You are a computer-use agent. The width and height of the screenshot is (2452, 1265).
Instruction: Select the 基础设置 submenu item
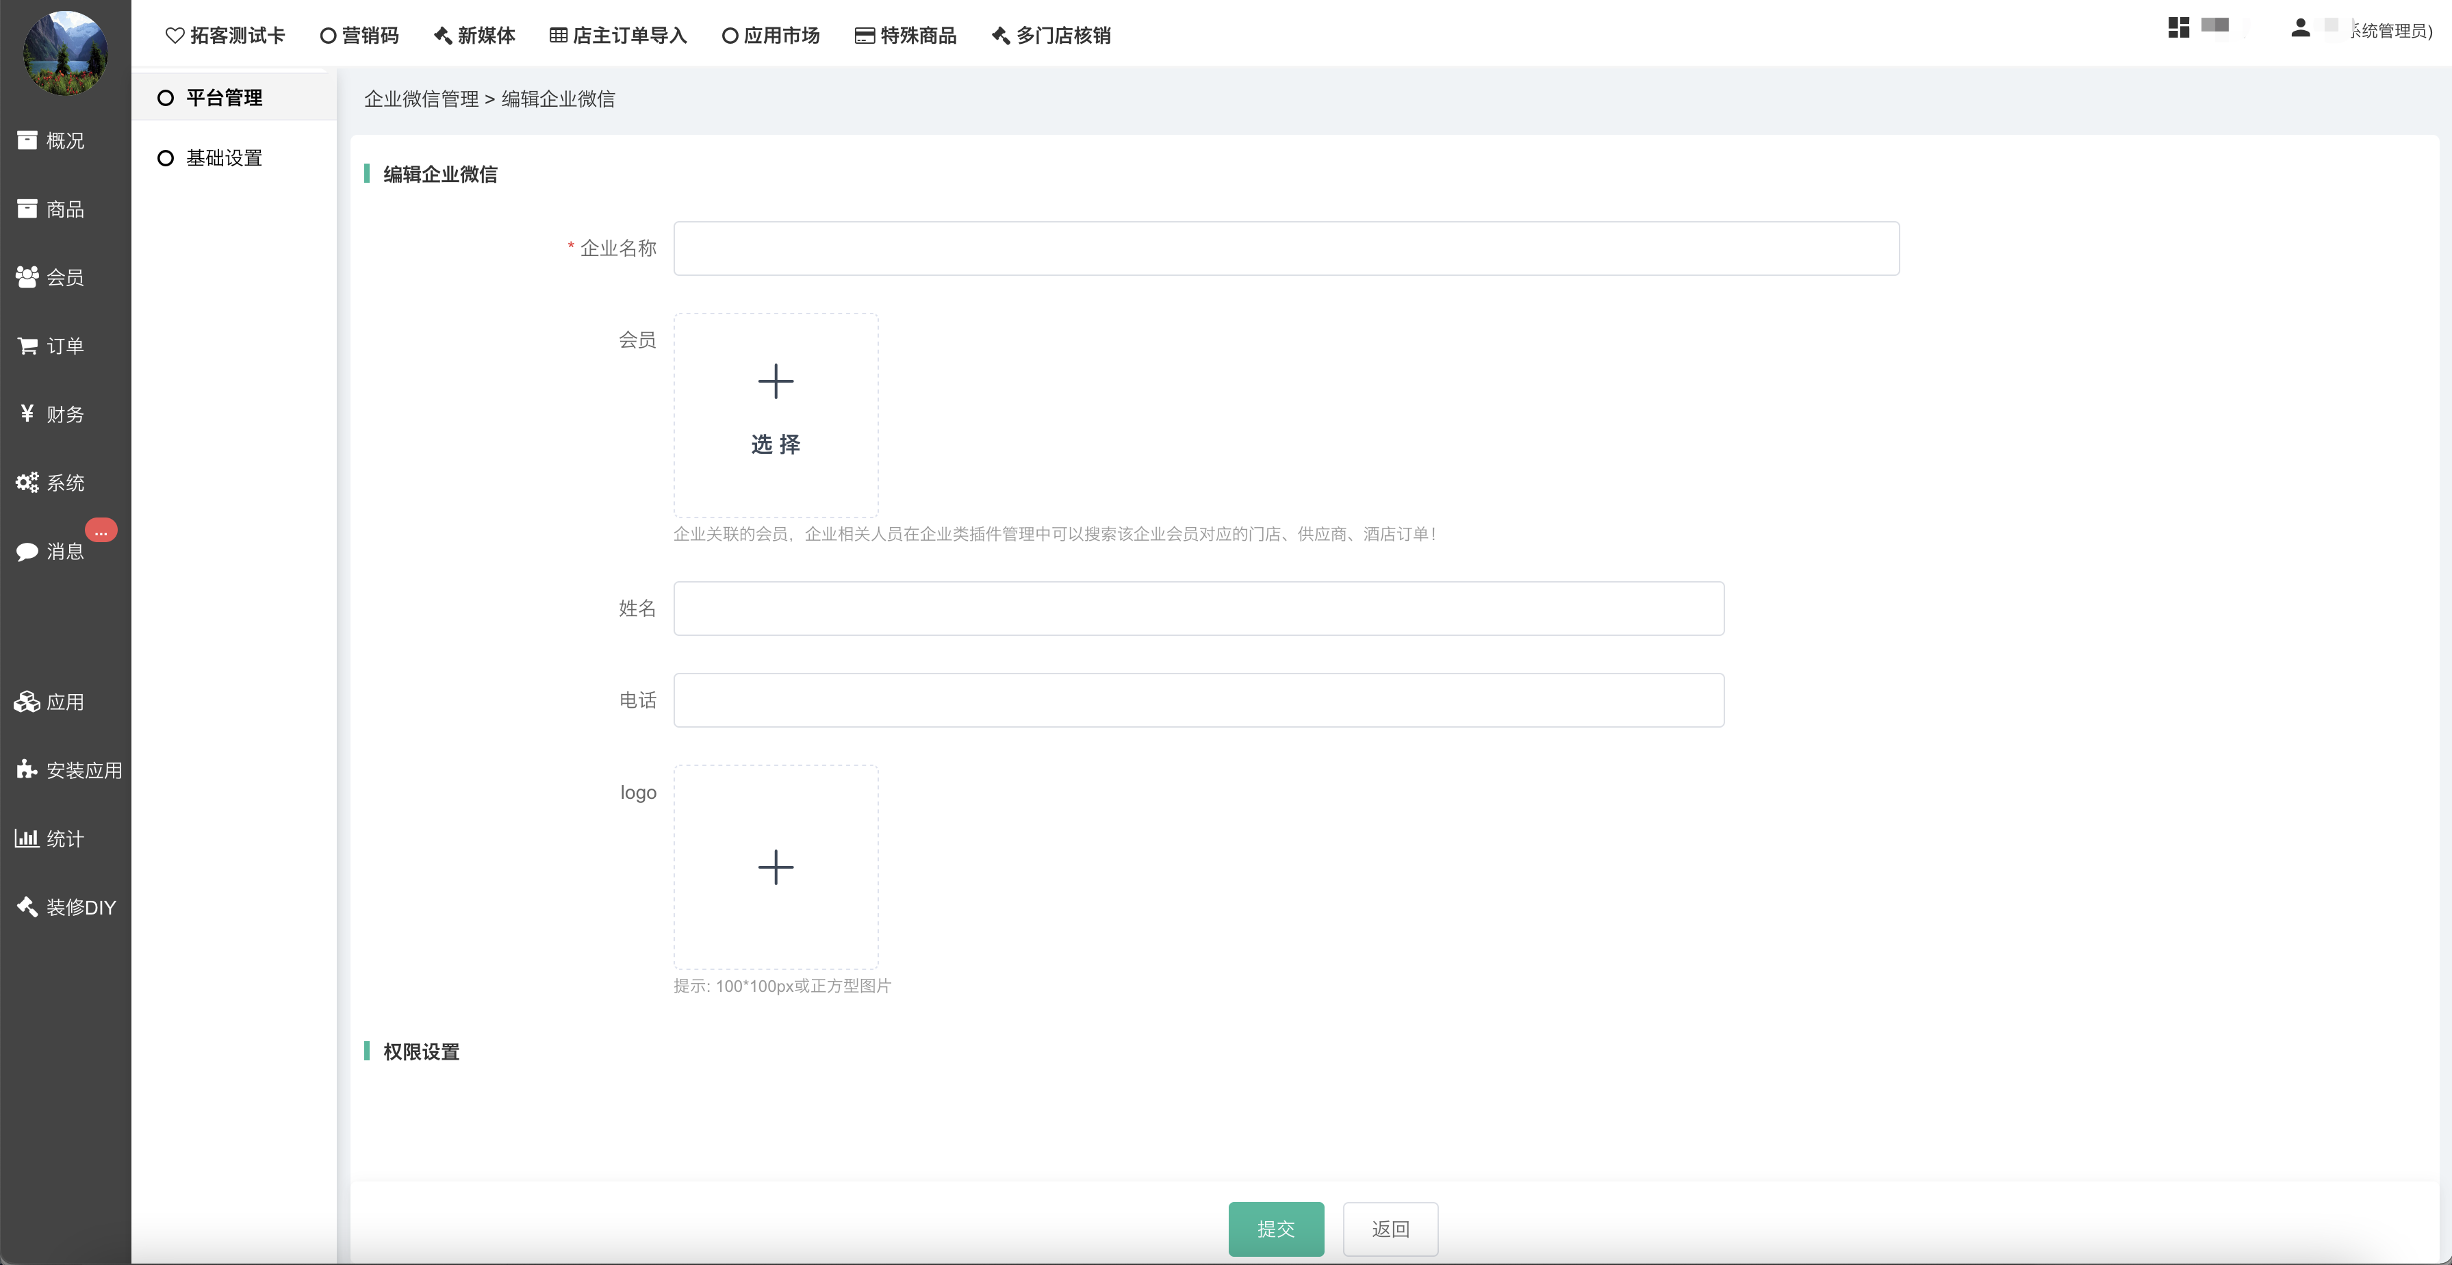(224, 158)
